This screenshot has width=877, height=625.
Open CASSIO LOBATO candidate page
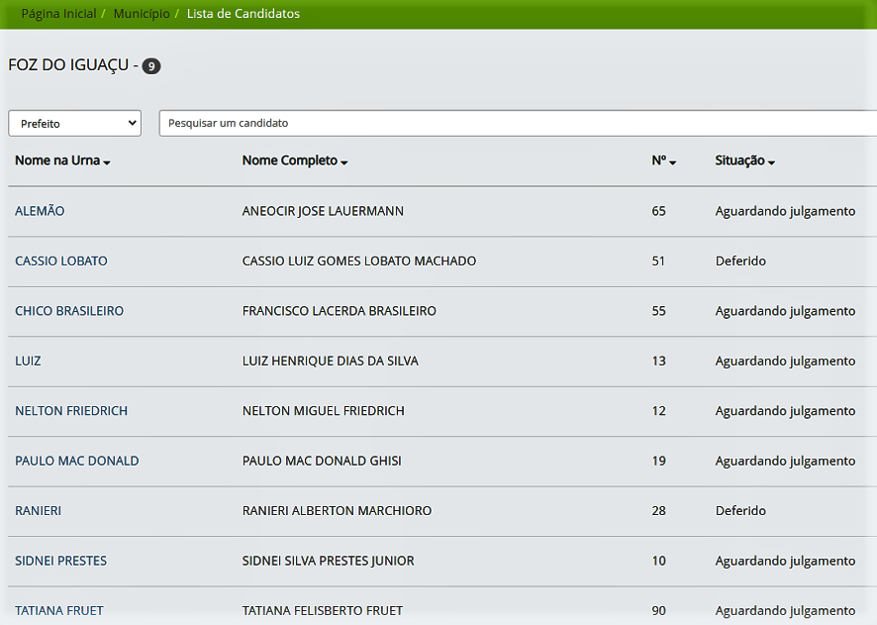pyautogui.click(x=61, y=261)
